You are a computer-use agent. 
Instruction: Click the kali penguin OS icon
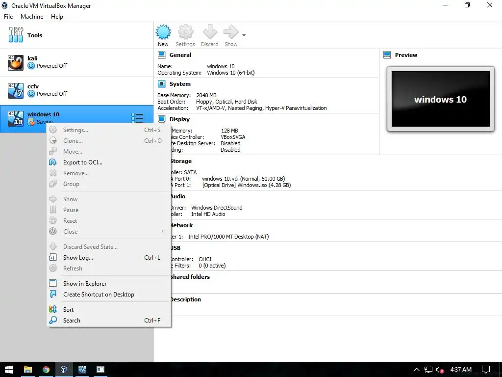pos(16,62)
